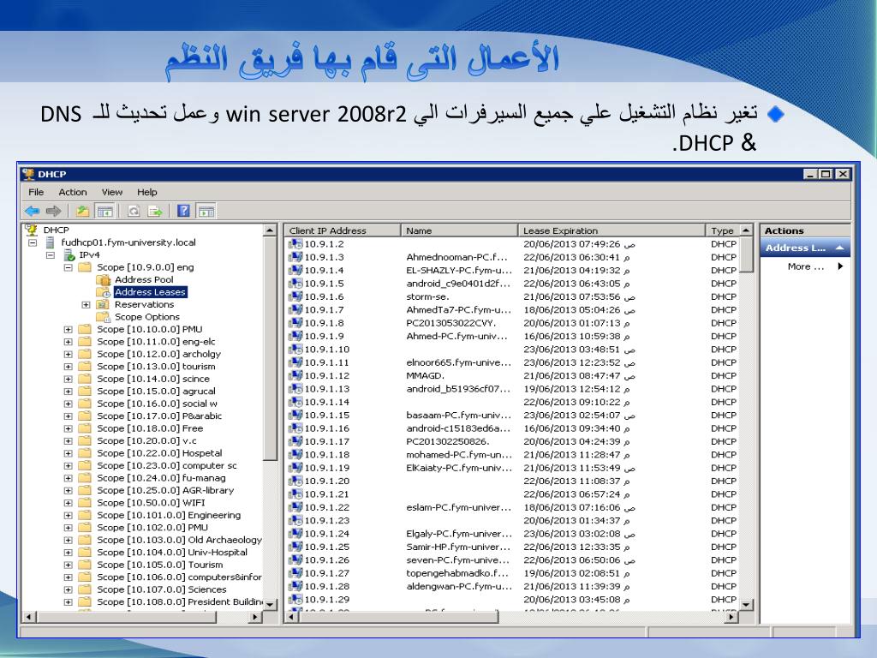The height and width of the screenshot is (658, 877).
Task: Click the Forward arrow toolbar icon
Action: click(54, 211)
